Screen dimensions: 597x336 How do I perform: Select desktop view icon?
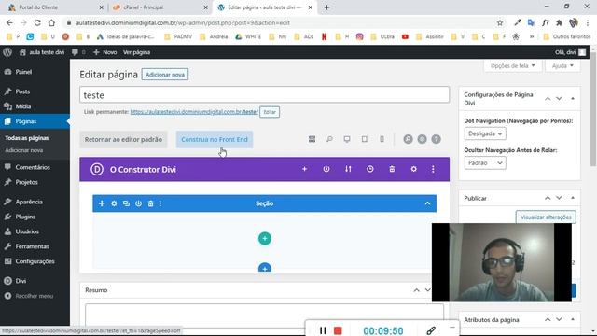347,139
